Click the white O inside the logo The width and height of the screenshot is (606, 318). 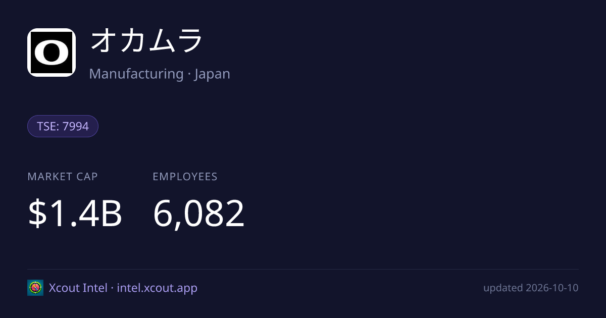pyautogui.click(x=52, y=52)
